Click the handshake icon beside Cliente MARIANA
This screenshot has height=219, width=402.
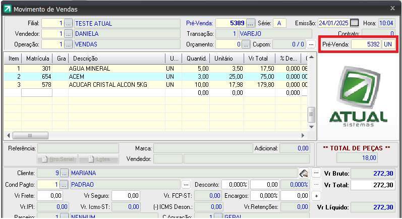tap(303, 173)
